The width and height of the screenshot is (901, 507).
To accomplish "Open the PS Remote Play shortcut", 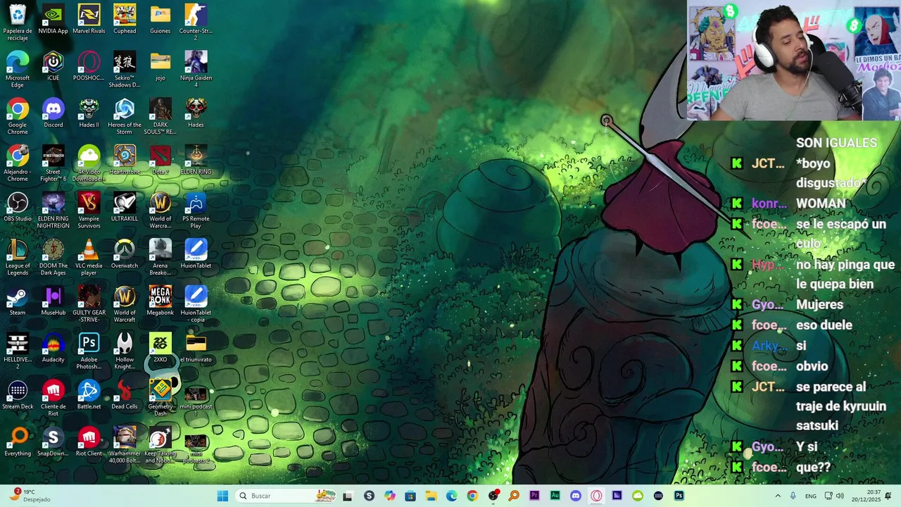I will 196,210.
